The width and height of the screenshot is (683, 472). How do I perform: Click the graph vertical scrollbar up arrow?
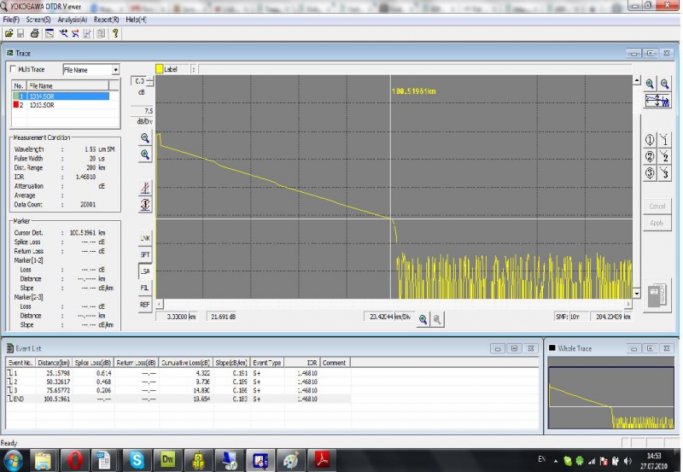(637, 81)
